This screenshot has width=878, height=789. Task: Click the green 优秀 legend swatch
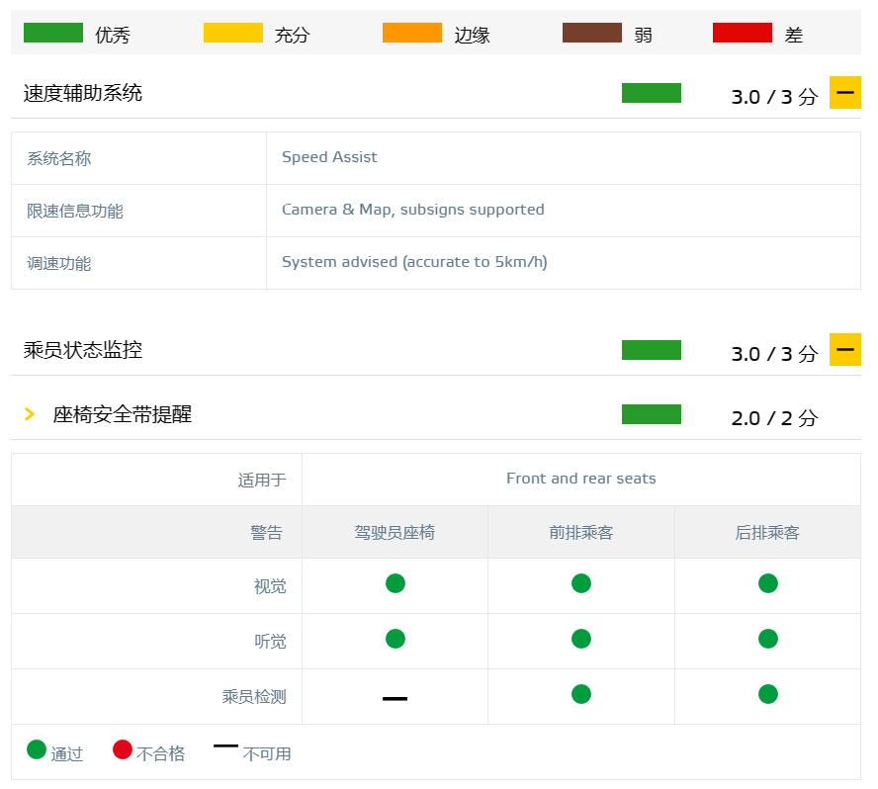(53, 34)
